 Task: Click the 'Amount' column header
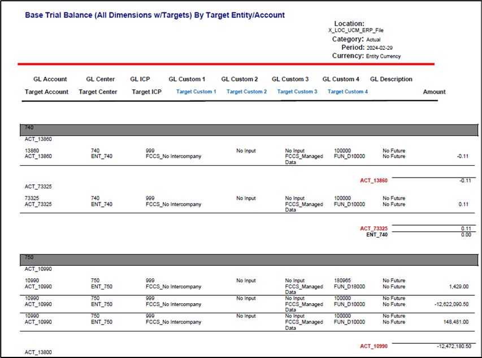[434, 92]
